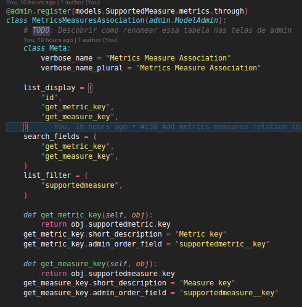Screen dimensions: 302x307
Task: Click the "Measure key" string literal
Action: [x=207, y=283]
